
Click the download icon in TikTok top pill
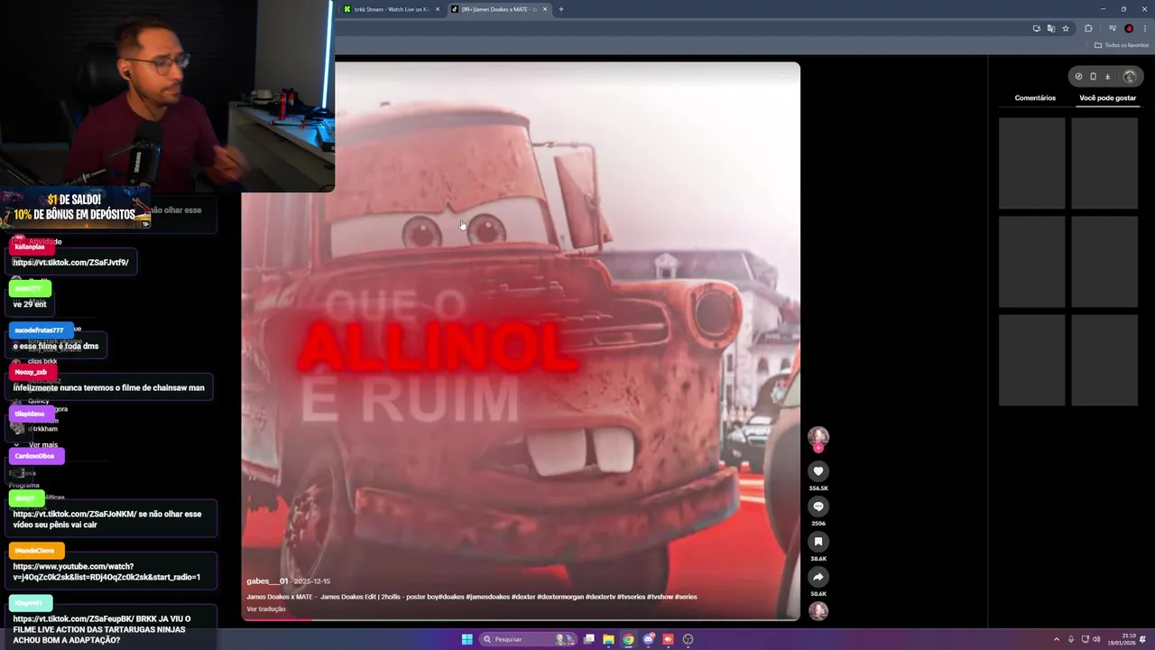(1108, 77)
